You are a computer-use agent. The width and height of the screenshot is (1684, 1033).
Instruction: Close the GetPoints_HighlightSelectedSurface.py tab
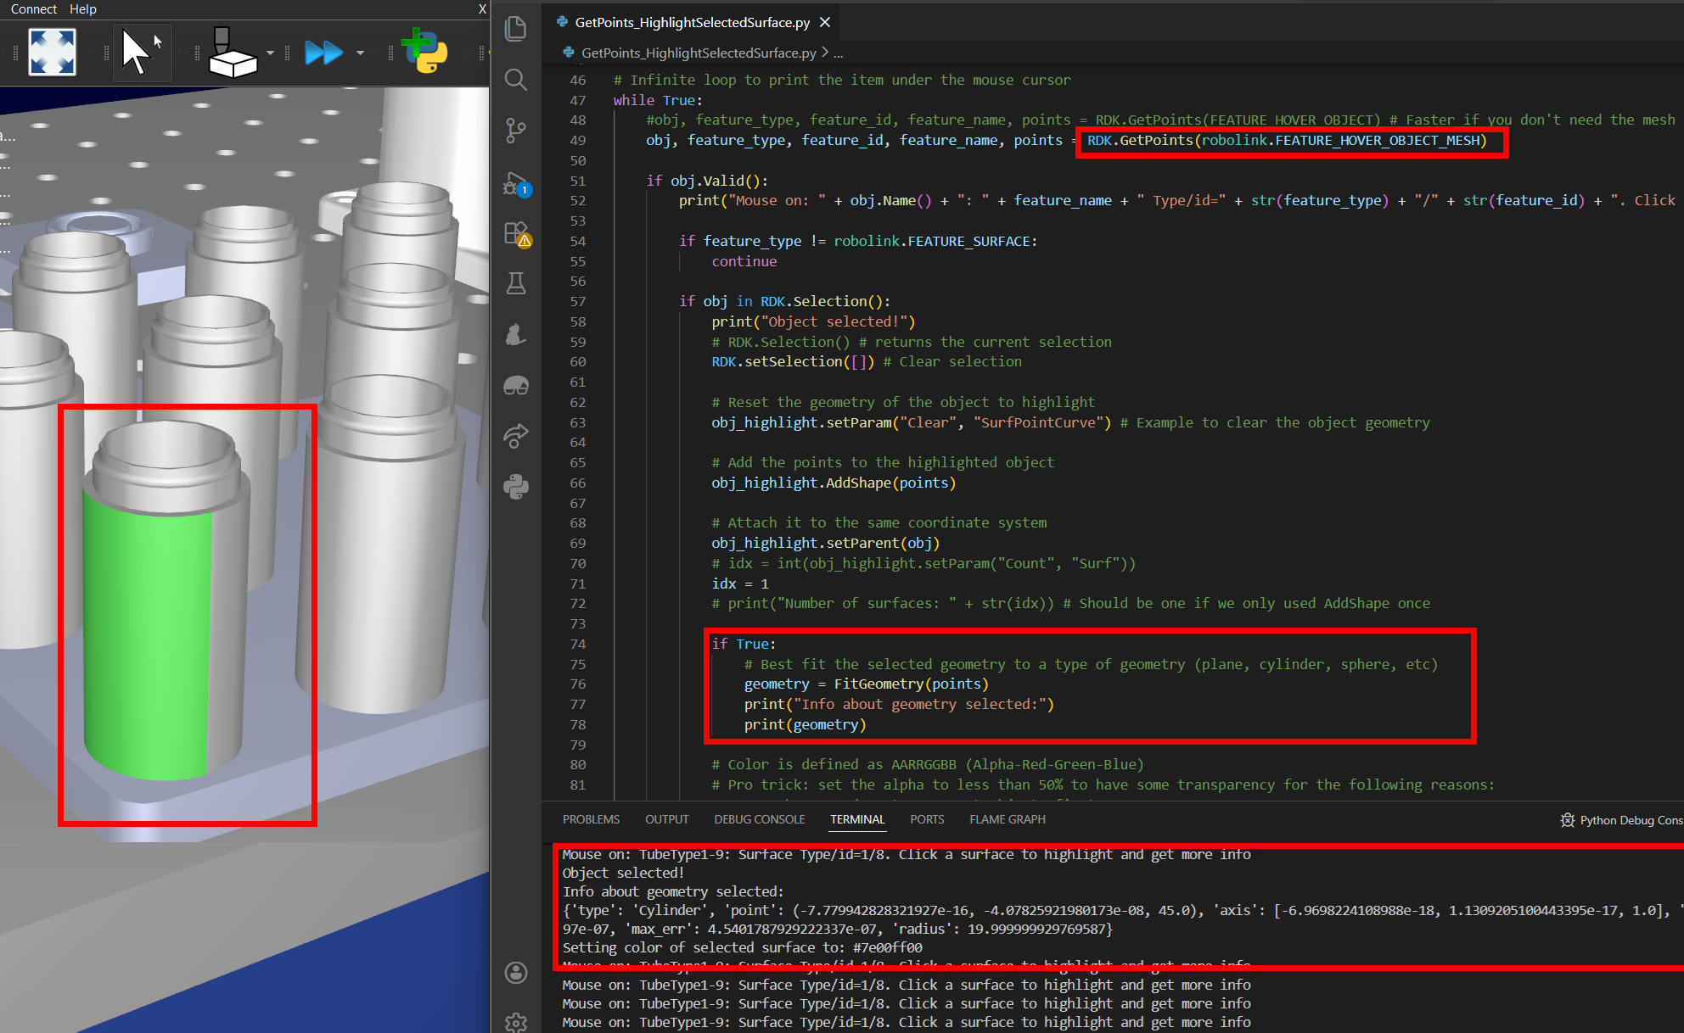click(825, 22)
